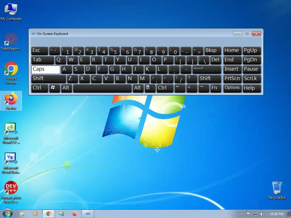Open Windows Media Player from the taskbar
The width and height of the screenshot is (291, 218).
pyautogui.click(x=36, y=214)
